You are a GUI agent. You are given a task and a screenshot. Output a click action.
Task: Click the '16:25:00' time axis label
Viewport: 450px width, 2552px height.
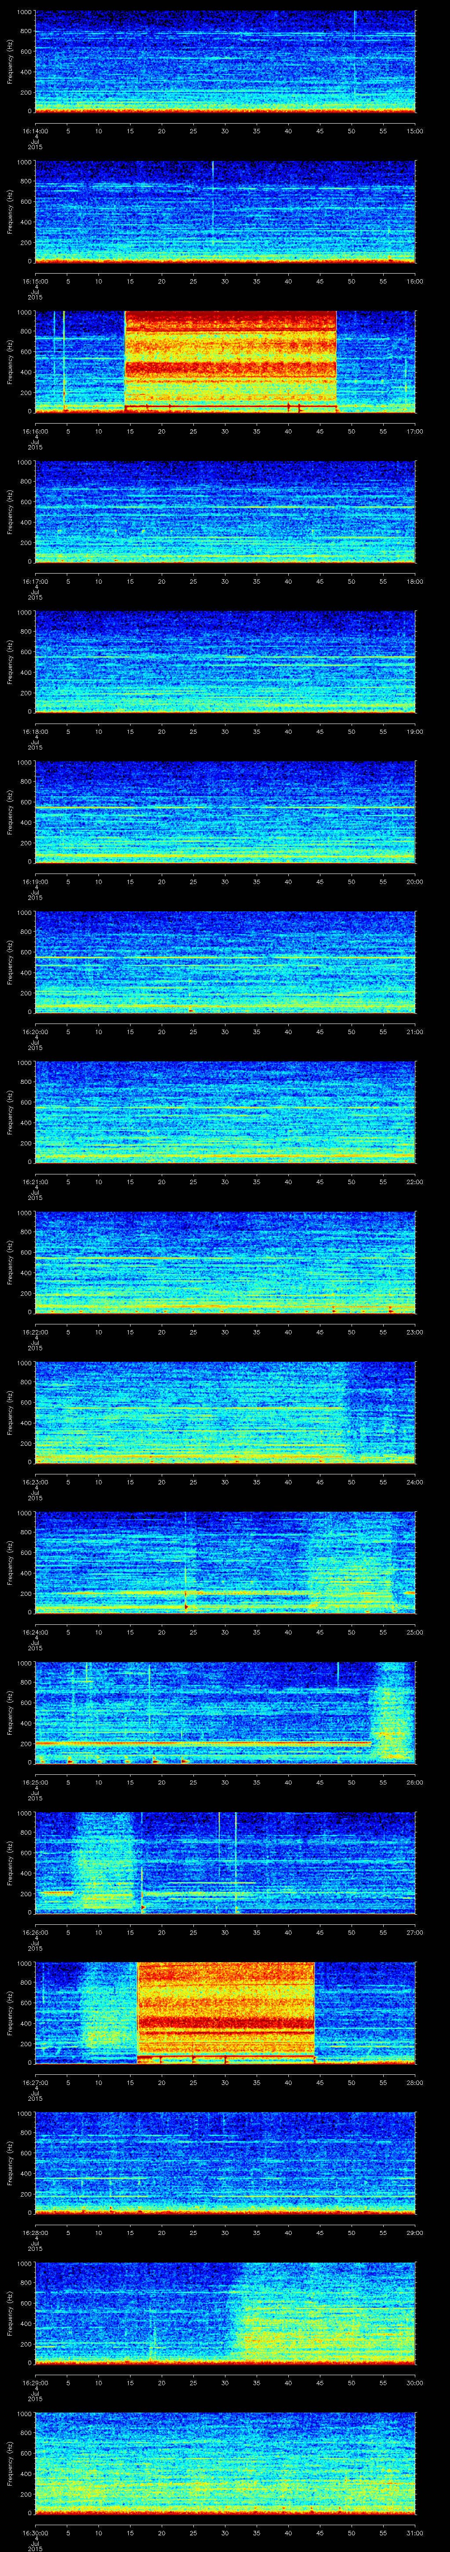click(35, 1782)
